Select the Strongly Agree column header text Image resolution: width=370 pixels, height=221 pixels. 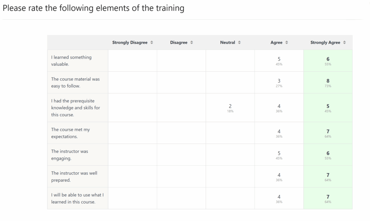pyautogui.click(x=325, y=43)
